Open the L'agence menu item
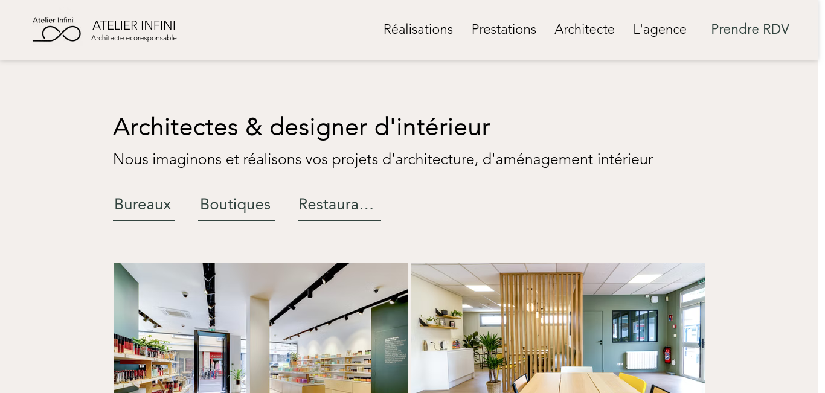 coord(660,29)
